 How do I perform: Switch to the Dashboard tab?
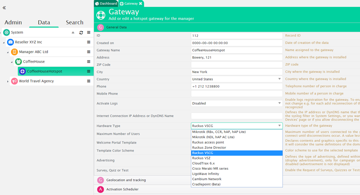click(x=106, y=4)
